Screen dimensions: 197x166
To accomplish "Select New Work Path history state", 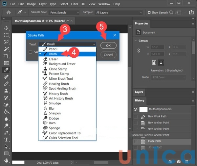I will tap(158, 116).
